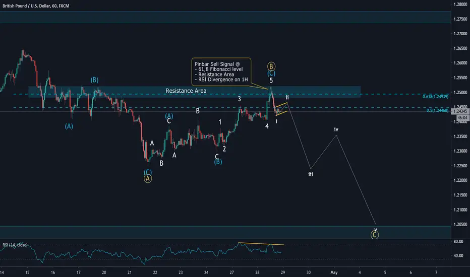Click the 1.23000 price axis label
The image size is (470, 277).
(460, 151)
